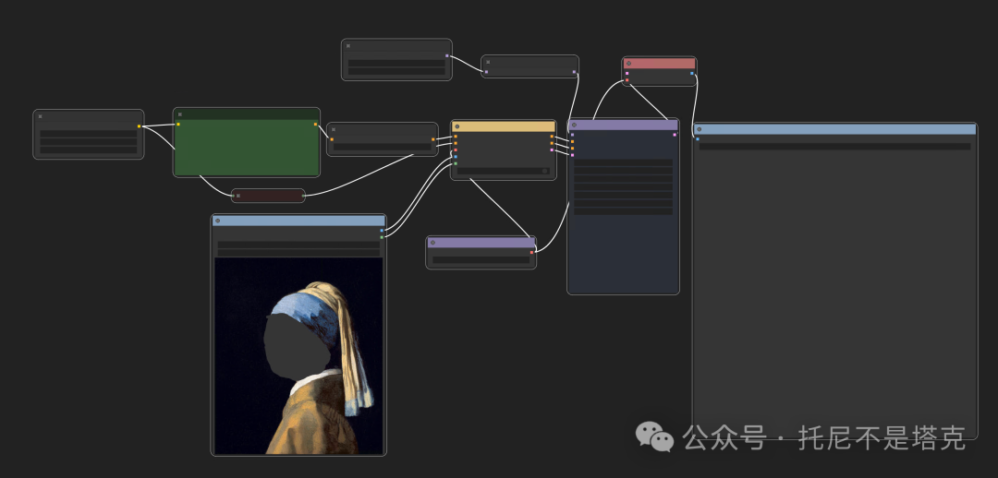The height and width of the screenshot is (478, 998).
Task: Click the pink output port on the purple sampler node
Action: coord(675,135)
